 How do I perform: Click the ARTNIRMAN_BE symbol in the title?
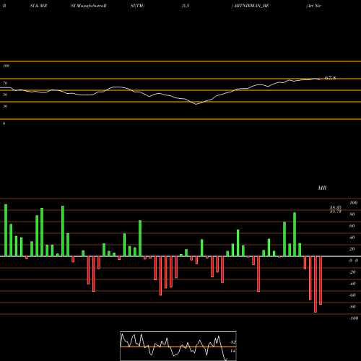[x=251, y=6]
